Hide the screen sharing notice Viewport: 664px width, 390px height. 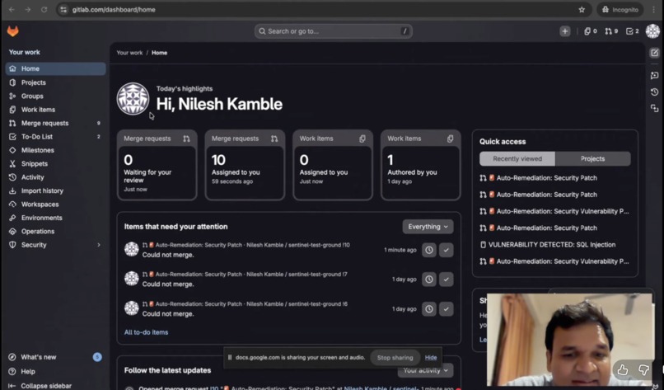(431, 357)
